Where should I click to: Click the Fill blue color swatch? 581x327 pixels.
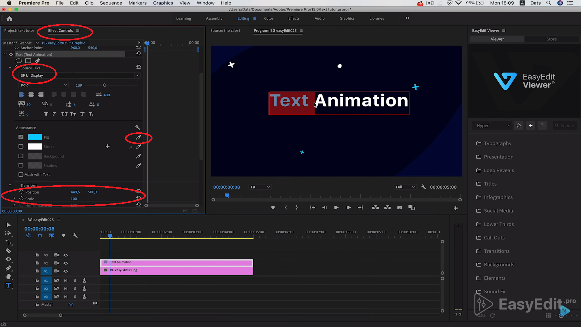(35, 137)
